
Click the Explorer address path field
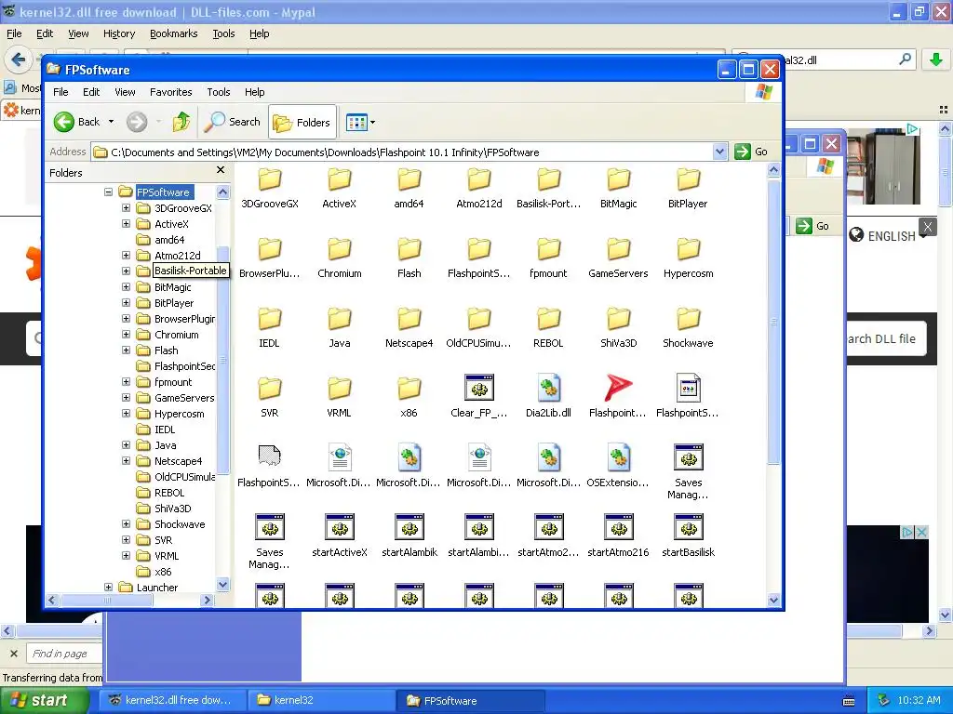click(402, 152)
